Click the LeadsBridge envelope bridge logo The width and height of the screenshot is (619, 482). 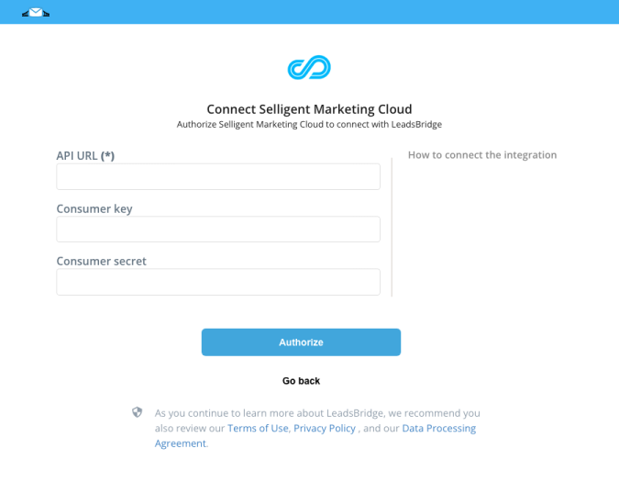tap(36, 13)
